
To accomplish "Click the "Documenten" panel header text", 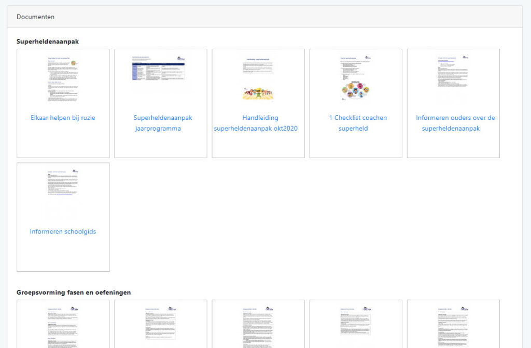I will (36, 17).
